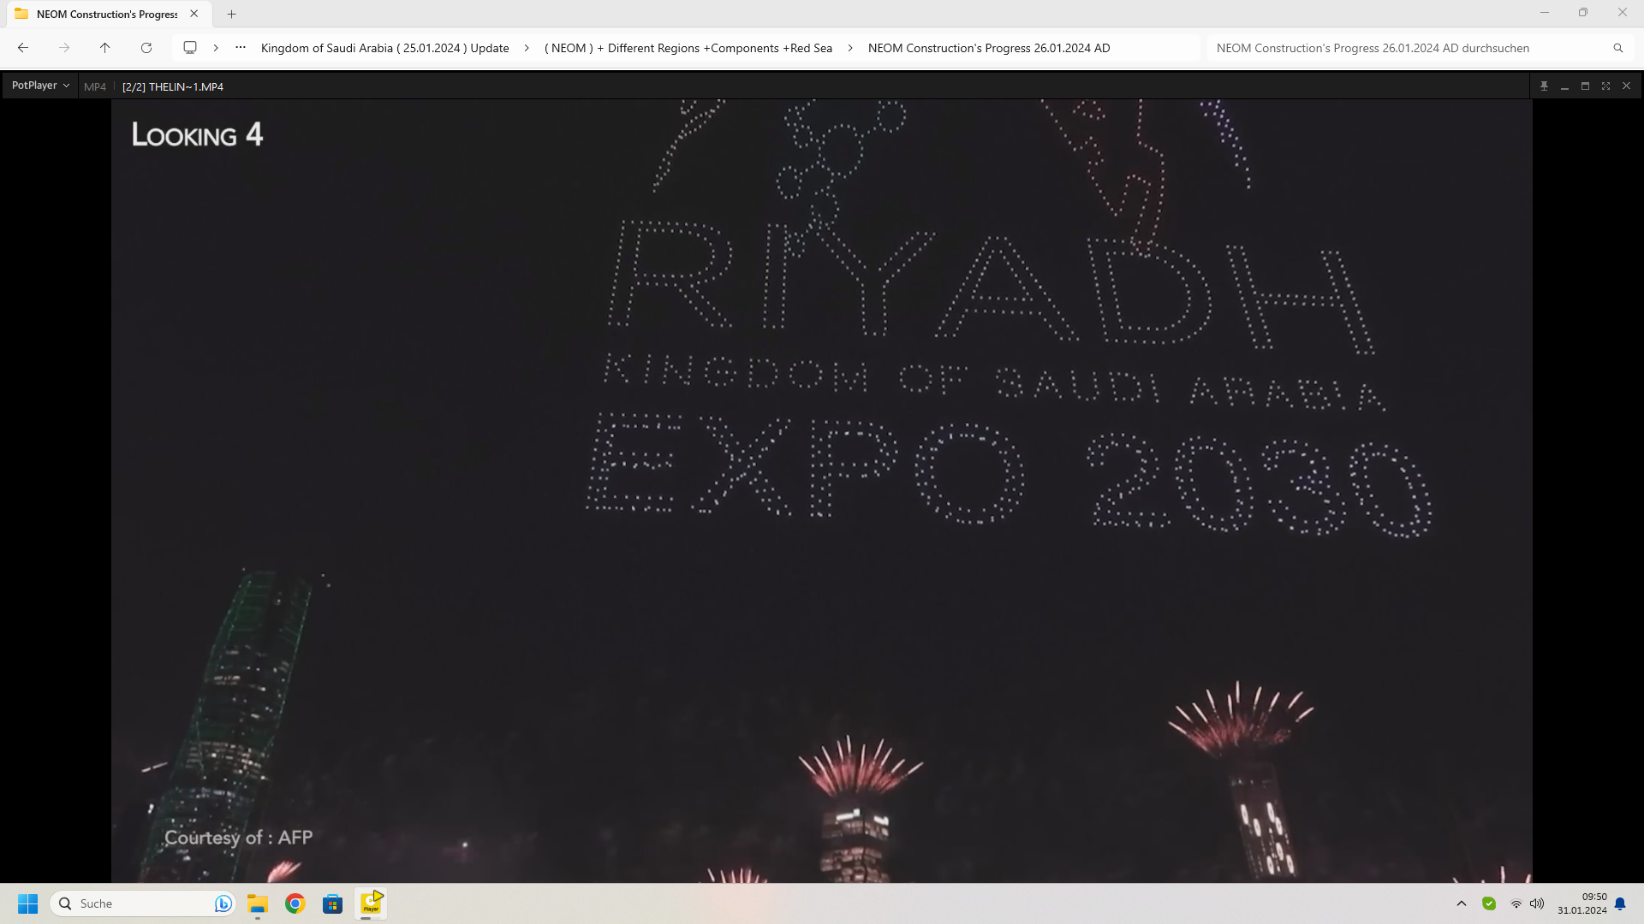Click the MP4 format label in PotPlayer
Viewport: 1644px width, 924px height.
coord(95,86)
